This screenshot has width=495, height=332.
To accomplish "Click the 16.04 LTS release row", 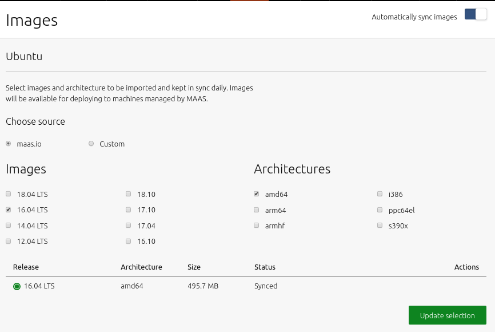I will [39, 286].
